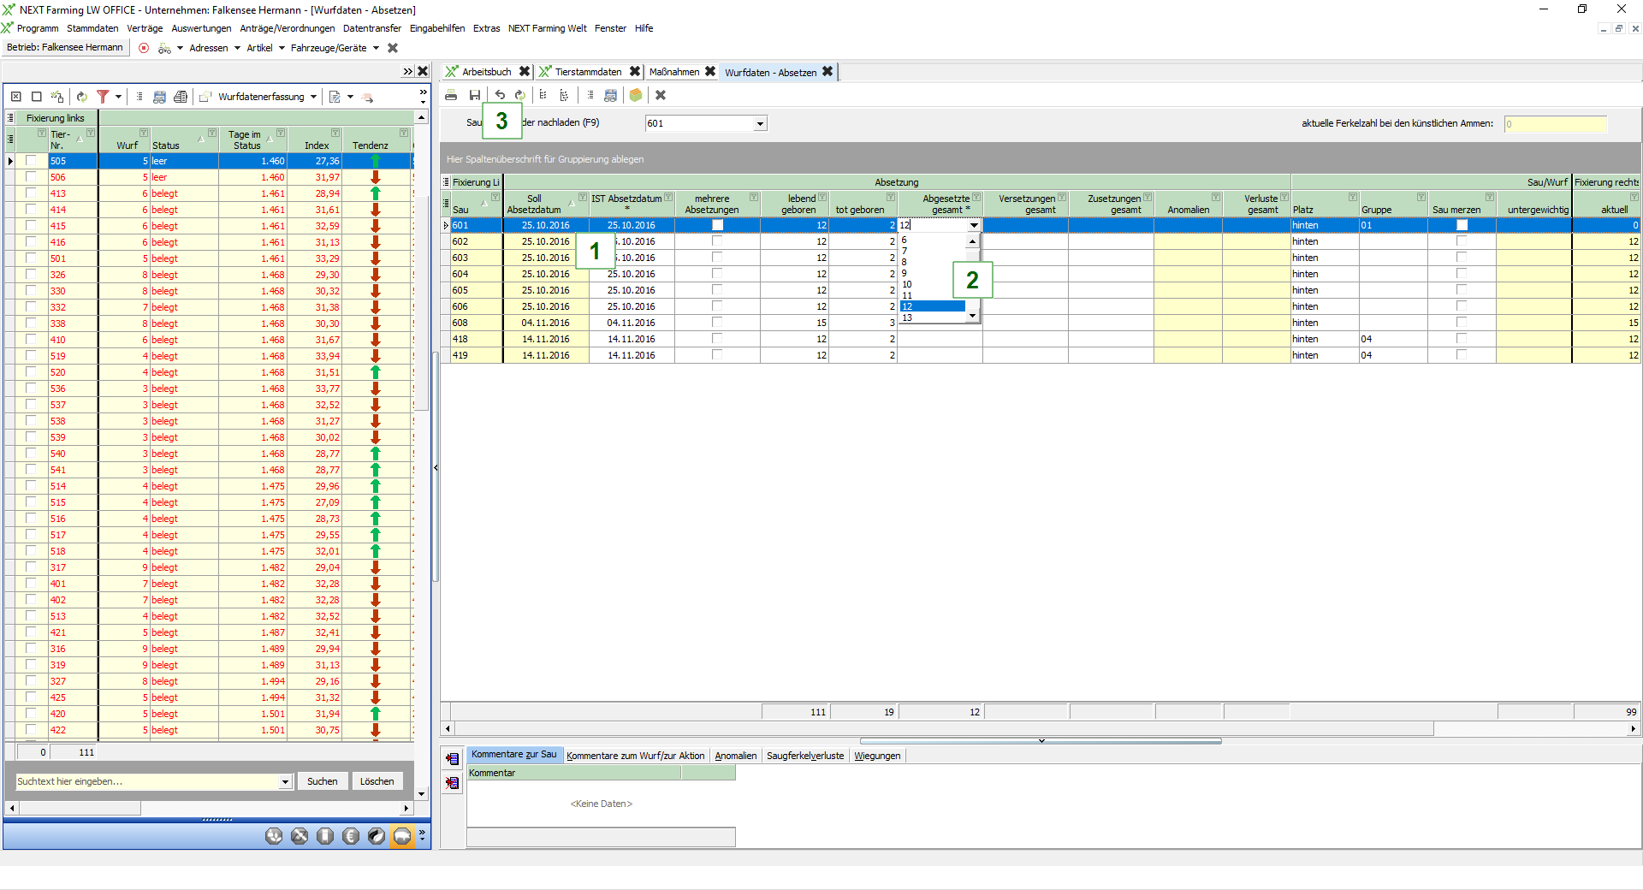Viewport: 1643px width, 890px height.
Task: Click the undo arrow icon
Action: (500, 95)
